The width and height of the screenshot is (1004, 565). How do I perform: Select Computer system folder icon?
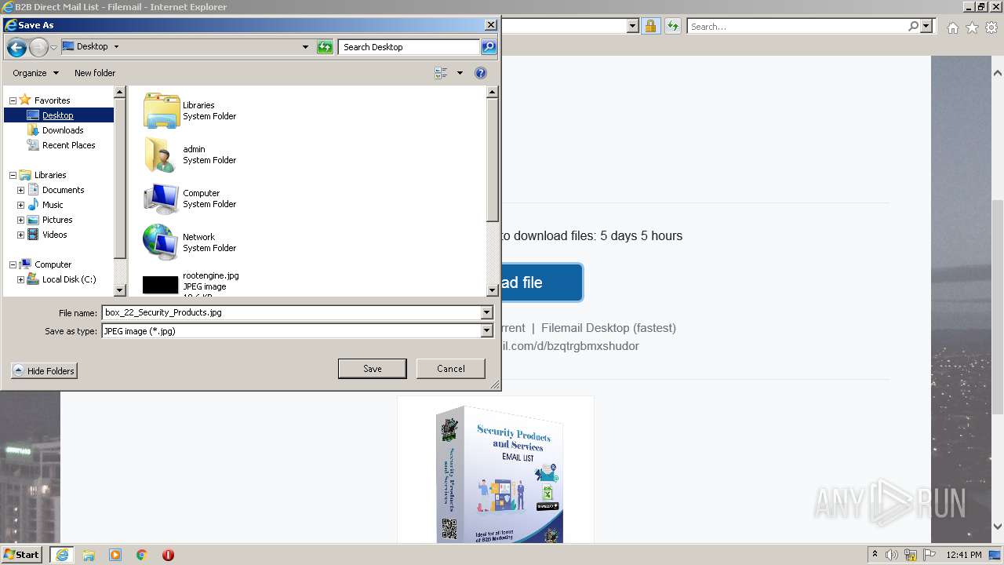(x=162, y=199)
